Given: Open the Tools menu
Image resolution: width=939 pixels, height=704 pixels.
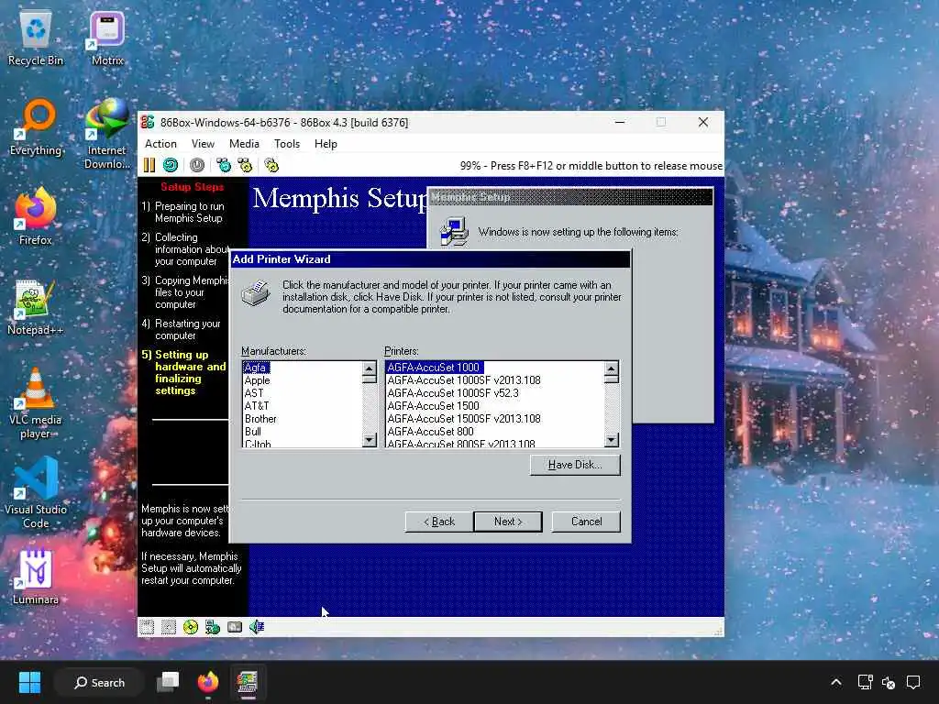Looking at the screenshot, I should coord(287,144).
